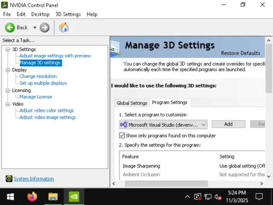Image resolution: width=273 pixels, height=205 pixels.
Task: Click the Manage 3D Settings header icon
Action: (x=115, y=48)
